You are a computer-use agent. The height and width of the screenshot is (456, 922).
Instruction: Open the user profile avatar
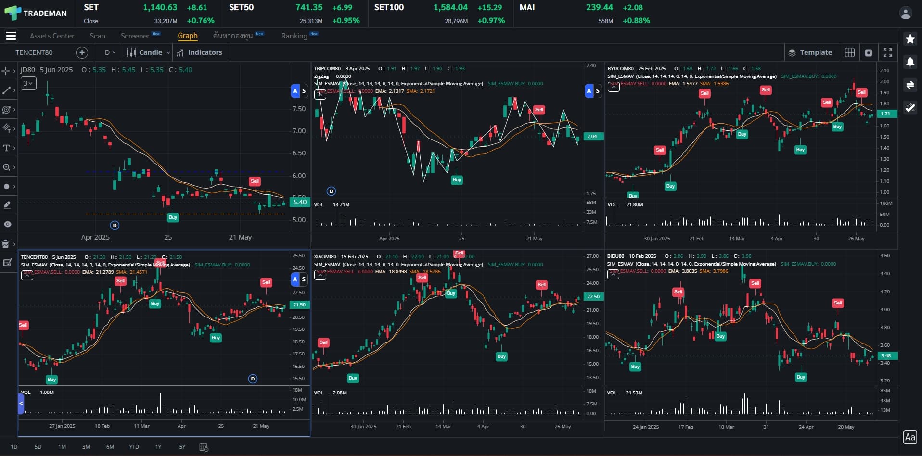coord(906,13)
